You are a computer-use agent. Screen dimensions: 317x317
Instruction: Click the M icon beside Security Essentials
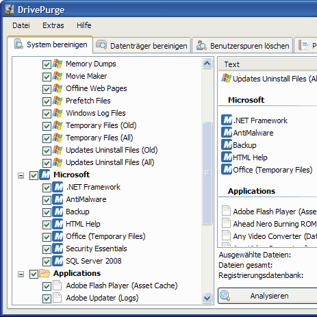[58, 249]
